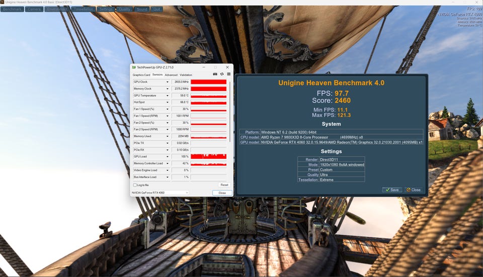The image size is (483, 277).
Task: Click GPU-Z title bar app icon
Action: tap(134, 67)
